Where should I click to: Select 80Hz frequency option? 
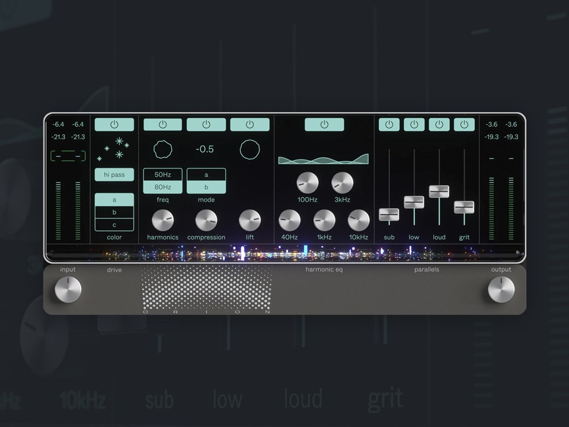[162, 187]
